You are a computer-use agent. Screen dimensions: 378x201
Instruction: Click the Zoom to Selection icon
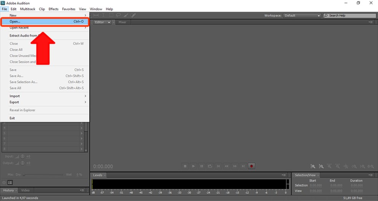371,166
